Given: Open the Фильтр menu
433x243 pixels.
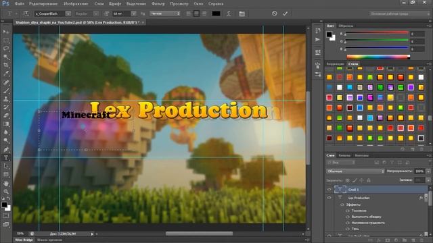Looking at the screenshot, I should point(158,4).
